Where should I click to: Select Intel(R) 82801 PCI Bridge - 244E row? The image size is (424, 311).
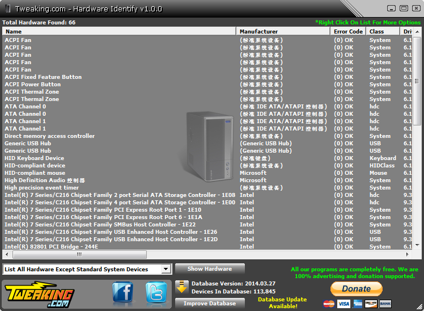(x=208, y=246)
